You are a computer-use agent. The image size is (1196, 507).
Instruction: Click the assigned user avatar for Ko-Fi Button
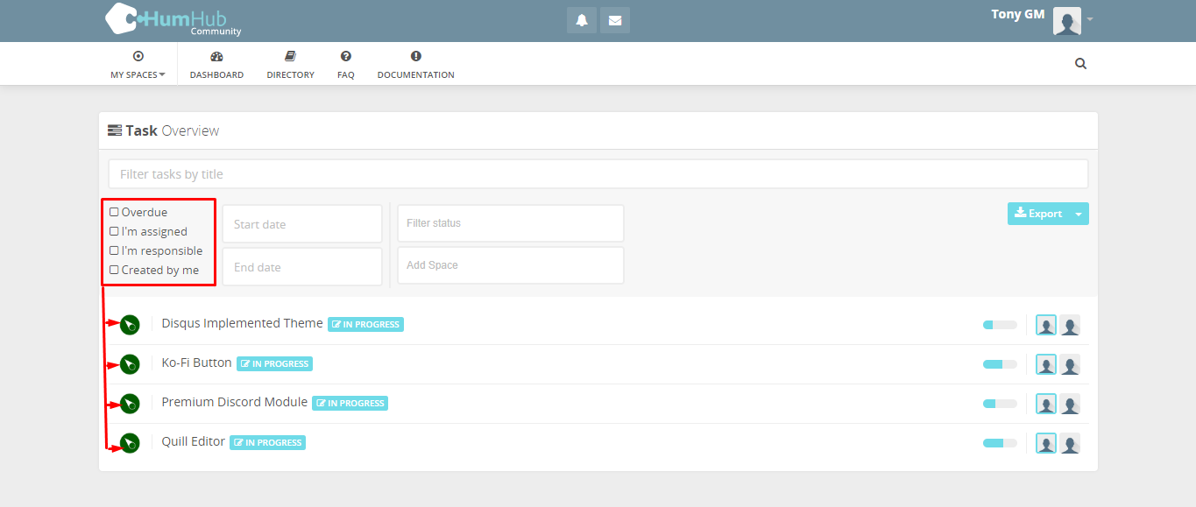[1045, 363]
